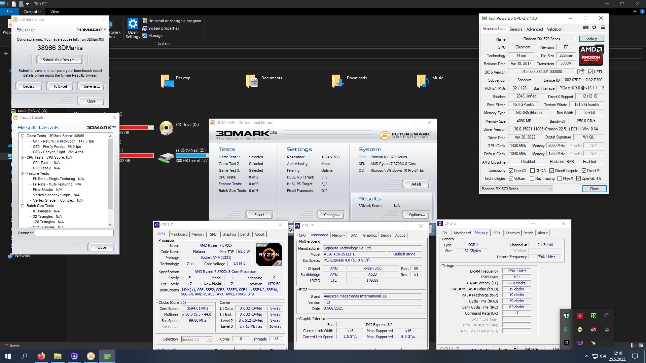The height and width of the screenshot is (363, 646).
Task: Open Epic Games Launcher tray icon
Action: (567, 343)
